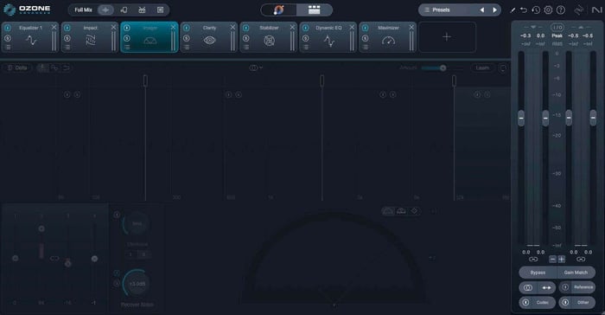Open Imager module presets list
605x315 pixels.
[127, 47]
